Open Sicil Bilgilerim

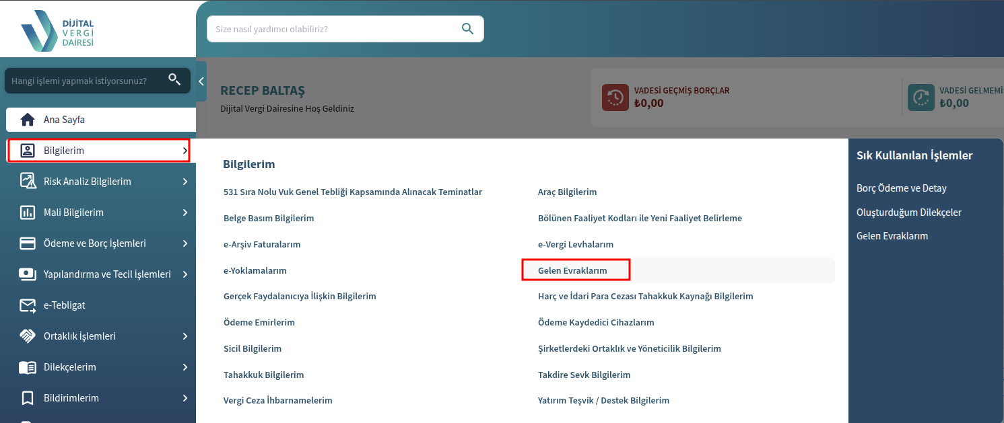(253, 348)
